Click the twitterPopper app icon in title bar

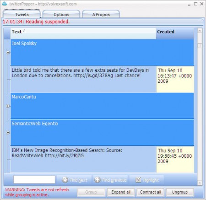(5, 4)
